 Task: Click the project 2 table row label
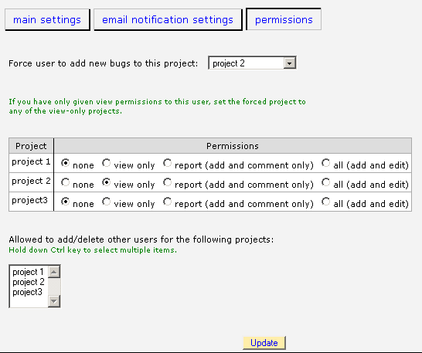coord(31,181)
